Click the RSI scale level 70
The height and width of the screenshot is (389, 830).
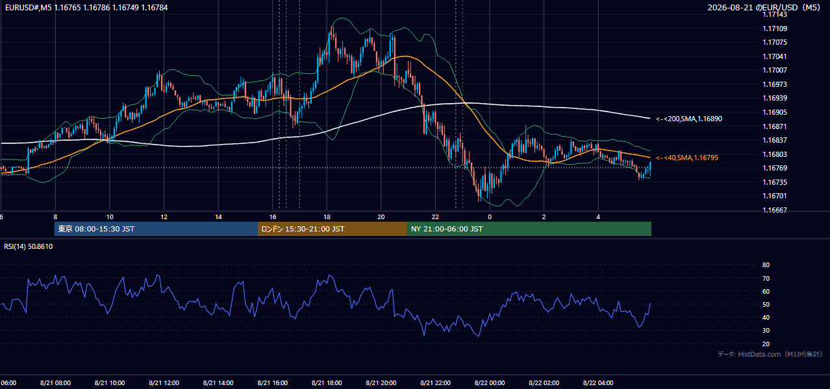pos(766,278)
